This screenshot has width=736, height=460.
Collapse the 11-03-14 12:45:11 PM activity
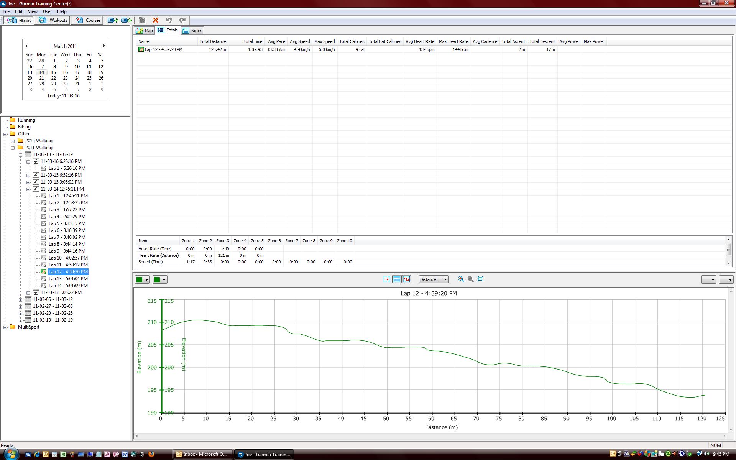pos(28,189)
